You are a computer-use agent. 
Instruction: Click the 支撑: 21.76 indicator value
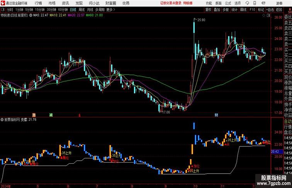click(28, 120)
